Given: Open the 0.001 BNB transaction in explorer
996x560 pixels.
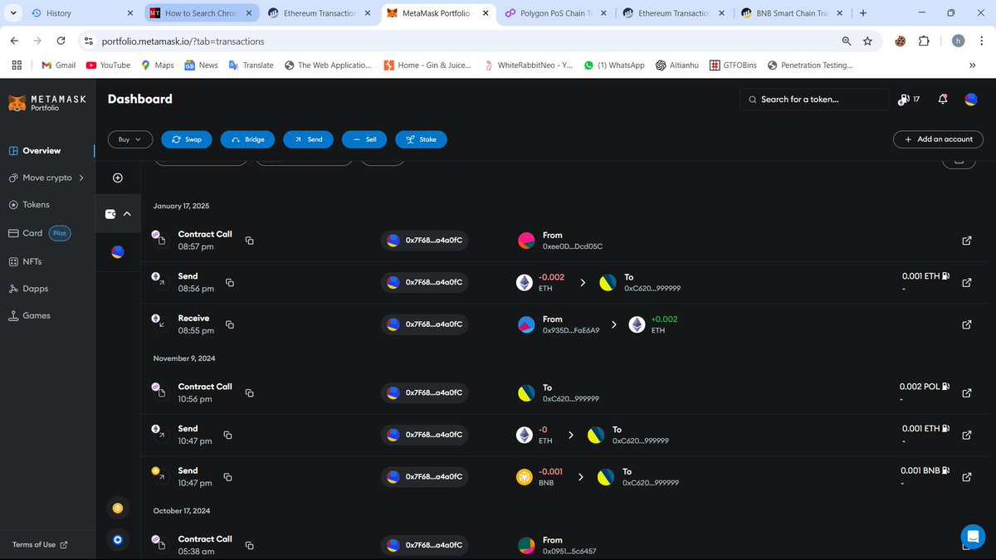Looking at the screenshot, I should 966,477.
